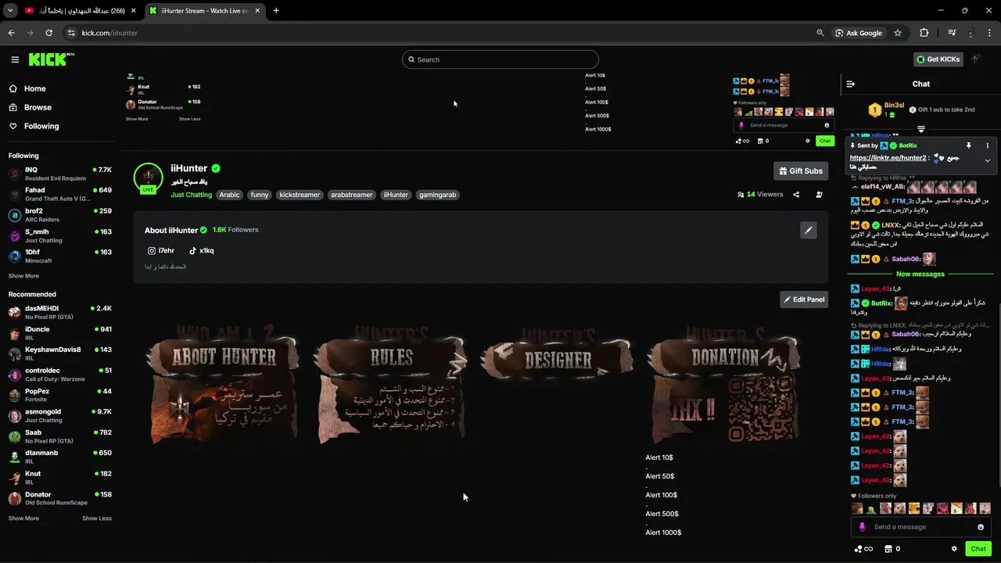The height and width of the screenshot is (563, 1001).
Task: Click the pencil edit icon in About section
Action: click(x=809, y=230)
